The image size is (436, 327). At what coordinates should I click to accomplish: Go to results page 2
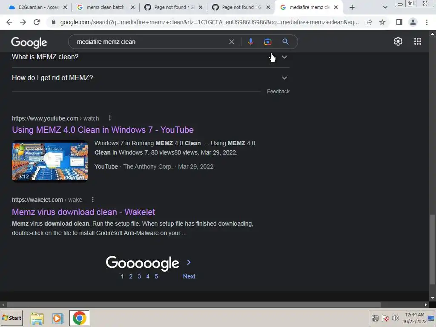(x=131, y=276)
